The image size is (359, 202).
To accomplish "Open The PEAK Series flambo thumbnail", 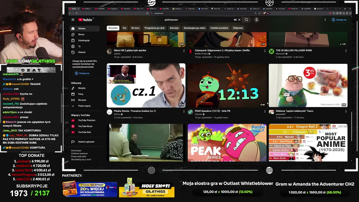I will click(x=227, y=143).
